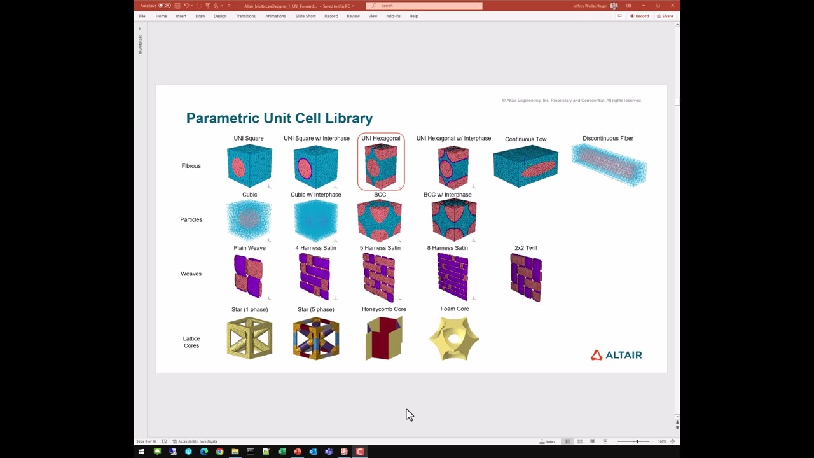Select the Honeycomb Core image
This screenshot has width=814, height=458.
coord(383,338)
